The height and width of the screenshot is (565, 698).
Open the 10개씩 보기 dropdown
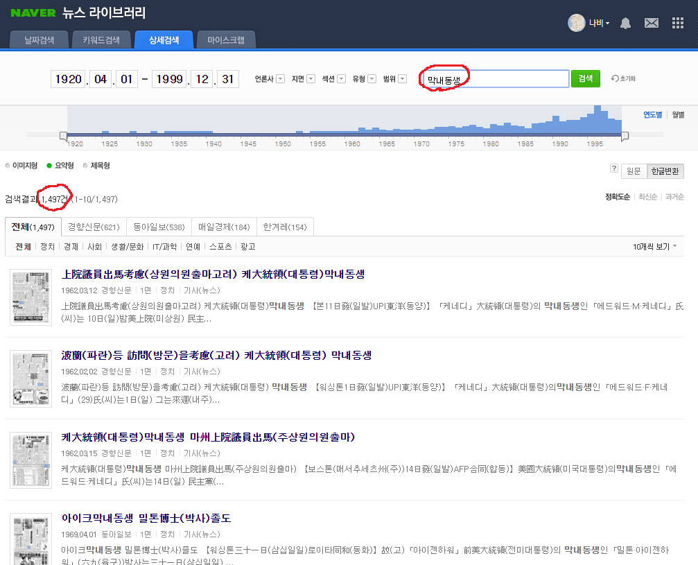pyautogui.click(x=655, y=247)
